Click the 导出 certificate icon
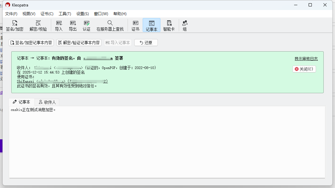The height and width of the screenshot is (188, 335). (x=72, y=25)
